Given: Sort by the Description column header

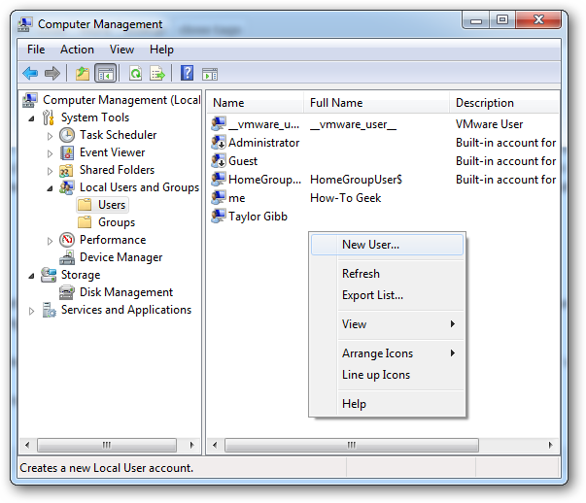Looking at the screenshot, I should [504, 103].
